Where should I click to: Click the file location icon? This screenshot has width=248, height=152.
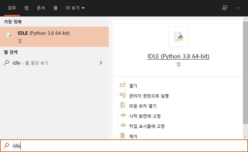[123, 105]
